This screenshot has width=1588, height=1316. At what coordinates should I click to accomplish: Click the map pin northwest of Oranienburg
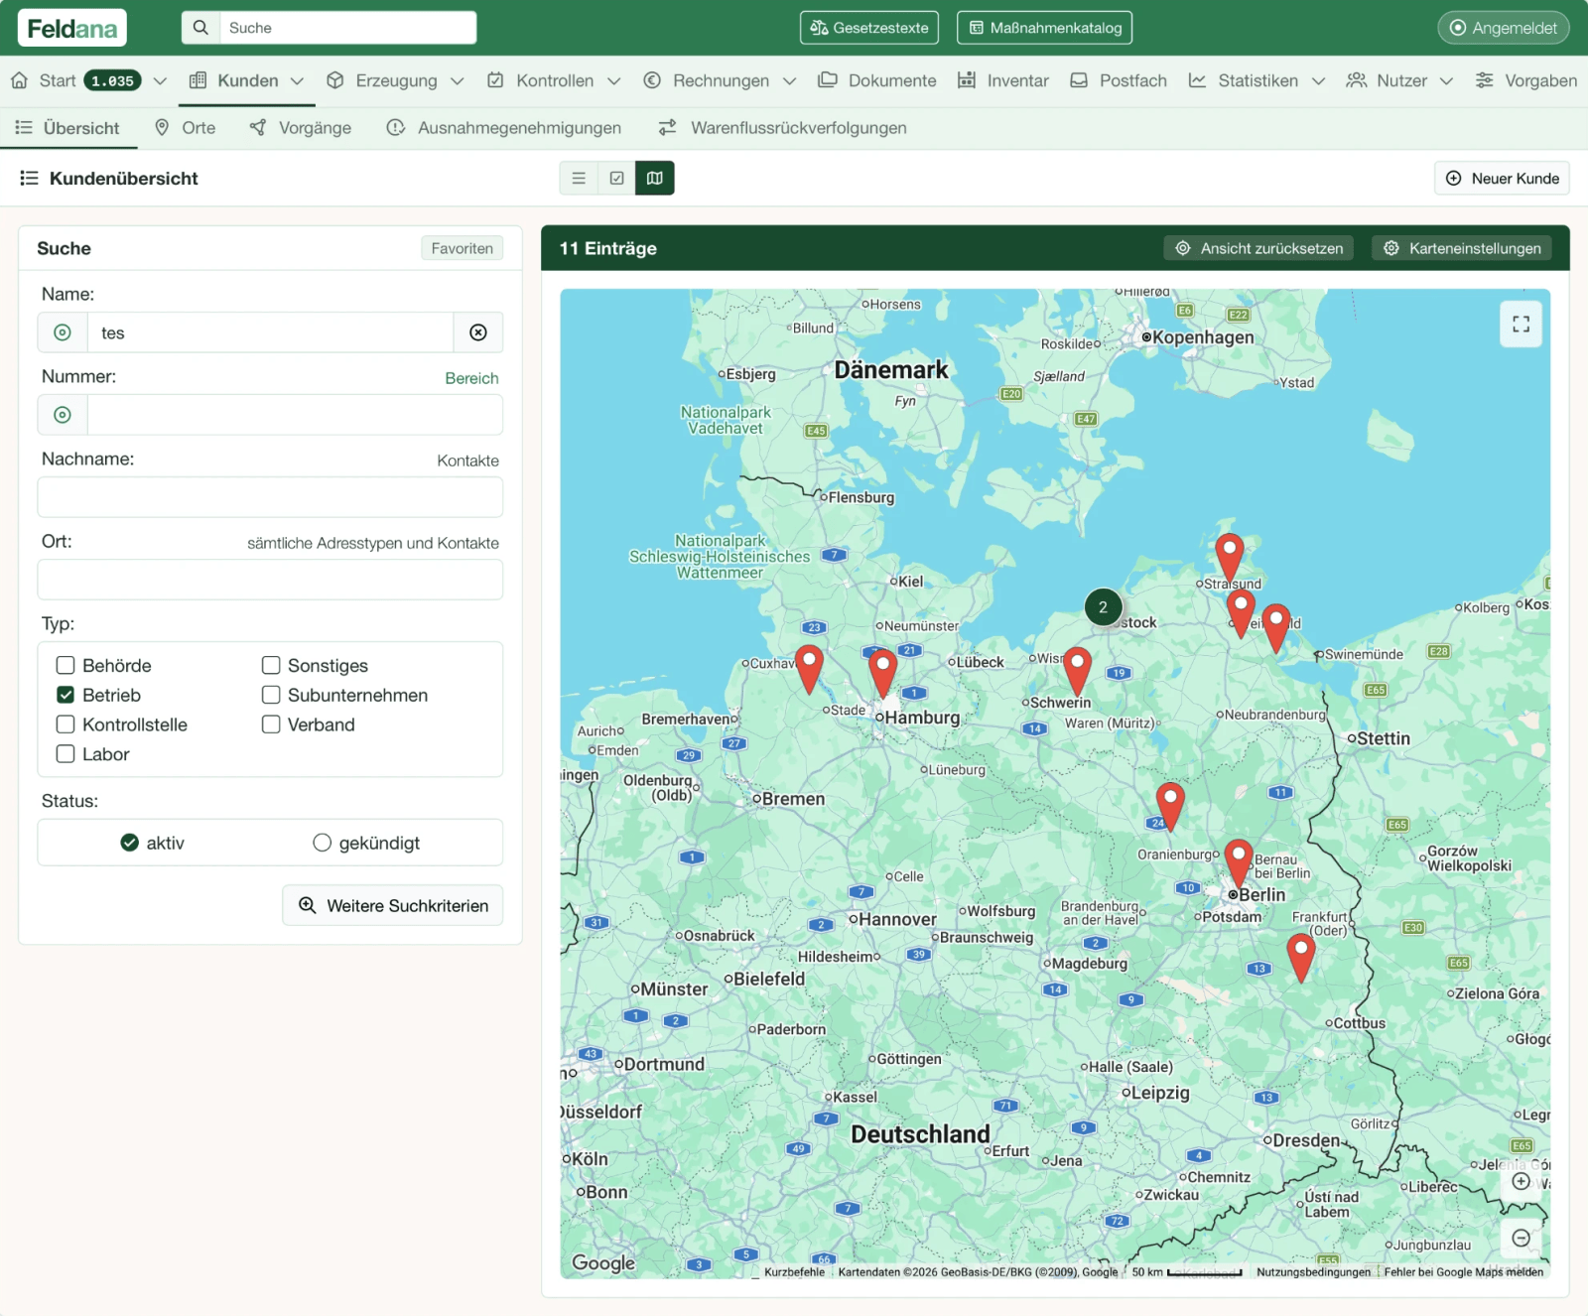[x=1170, y=806]
